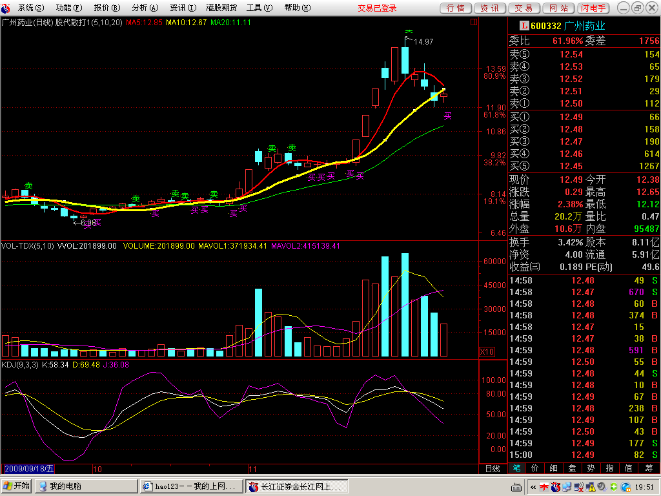The image size is (661, 496).
Task: Open the 报价(B) menu
Action: 107,8
